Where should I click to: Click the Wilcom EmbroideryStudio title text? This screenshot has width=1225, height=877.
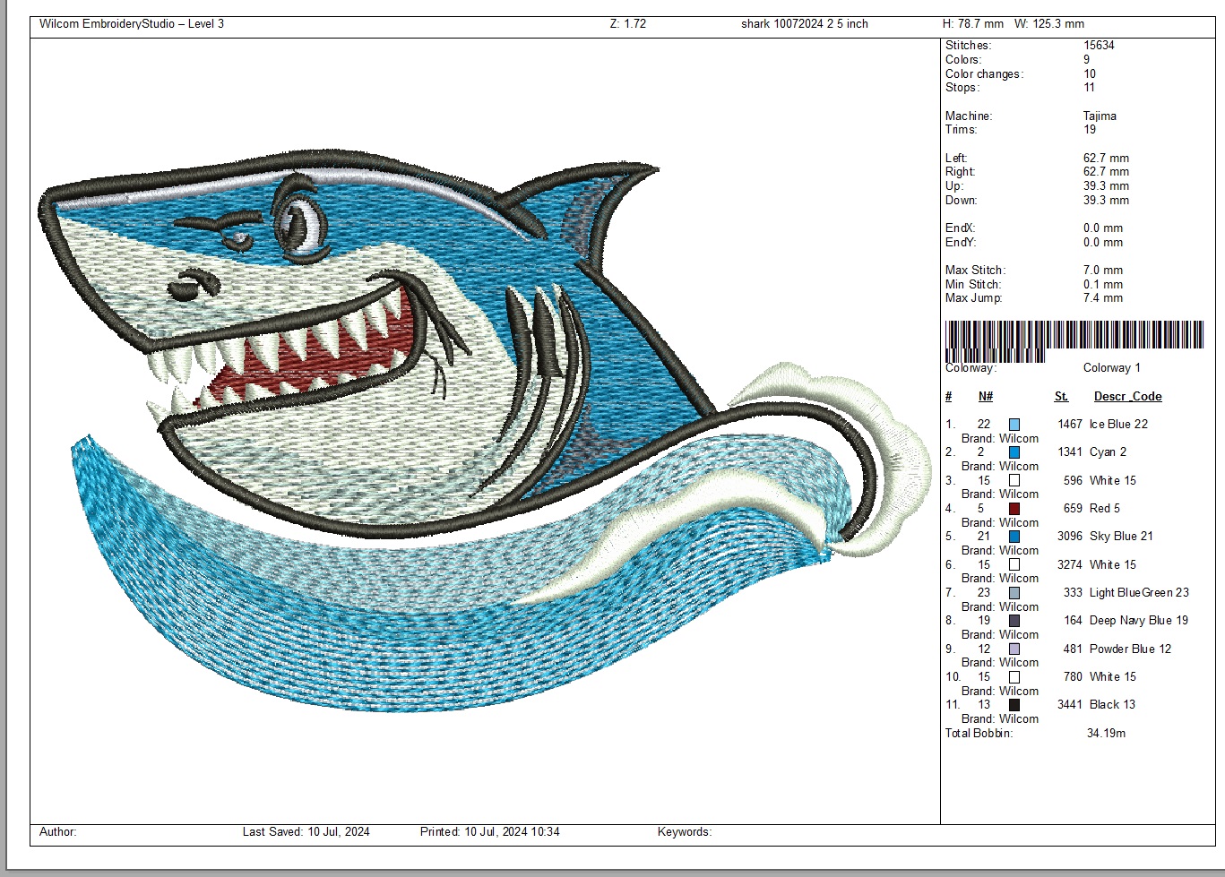(132, 24)
